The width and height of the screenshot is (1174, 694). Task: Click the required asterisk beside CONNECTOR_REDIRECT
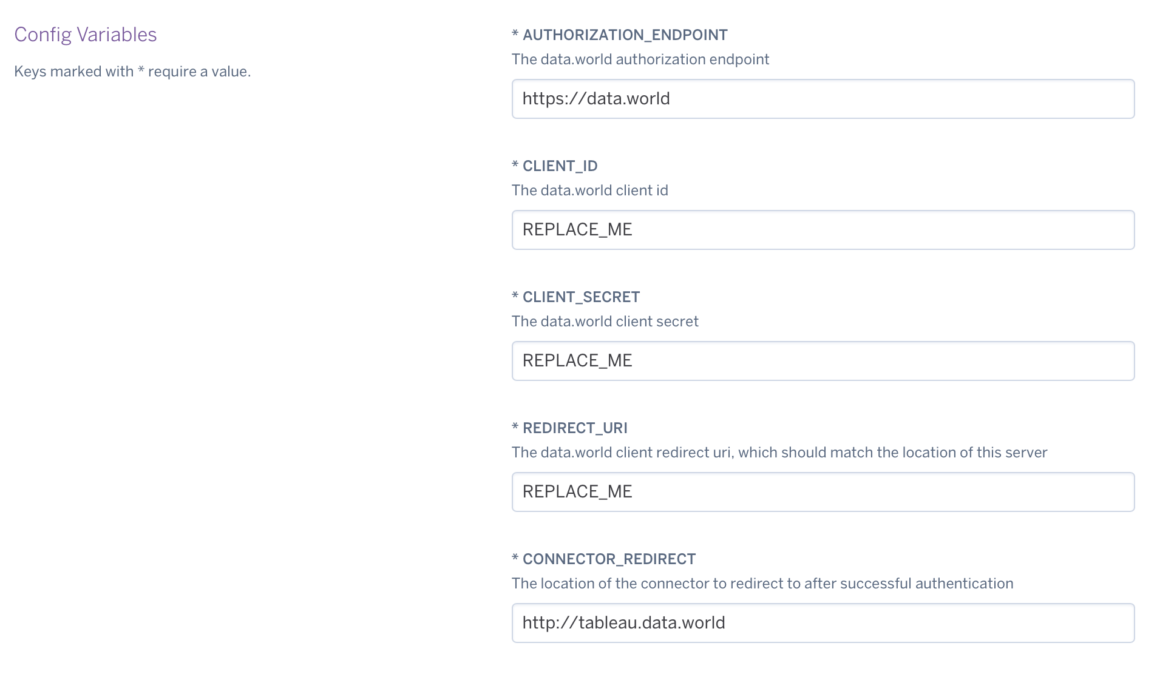[515, 558]
